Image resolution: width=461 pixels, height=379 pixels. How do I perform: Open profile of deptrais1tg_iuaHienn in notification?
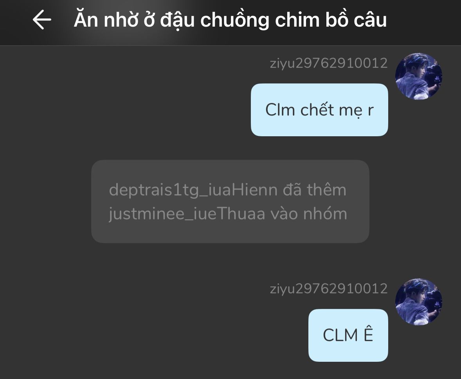pos(193,190)
